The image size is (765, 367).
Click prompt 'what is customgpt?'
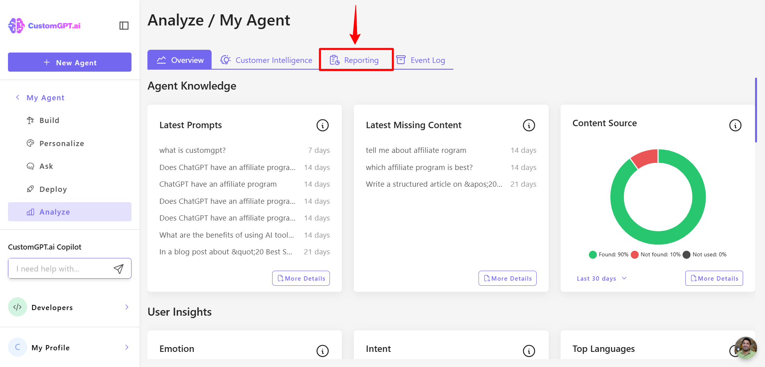point(192,150)
